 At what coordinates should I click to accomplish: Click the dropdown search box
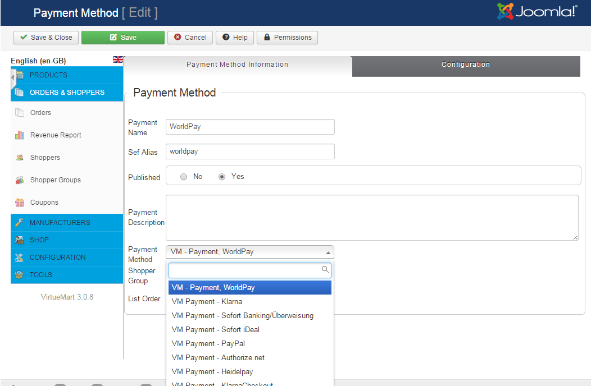pos(250,270)
